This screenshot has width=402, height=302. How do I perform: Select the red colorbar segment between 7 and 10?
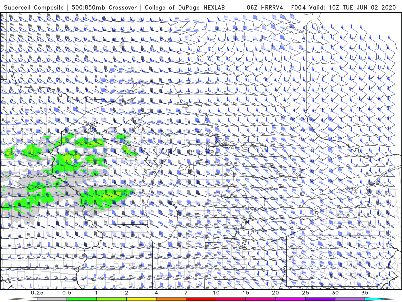point(201,299)
